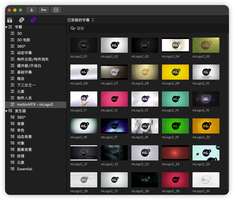
Task: Select the 制作人员 category
Action: 36,98
